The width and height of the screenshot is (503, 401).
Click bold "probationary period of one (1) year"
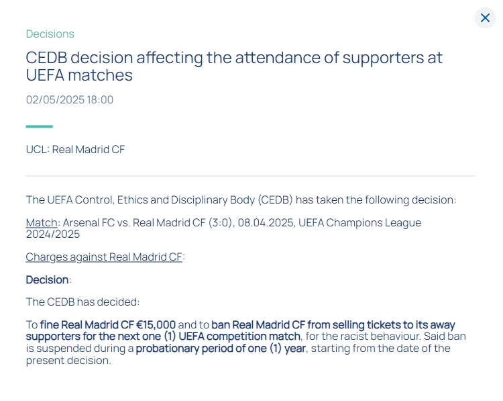(x=221, y=348)
